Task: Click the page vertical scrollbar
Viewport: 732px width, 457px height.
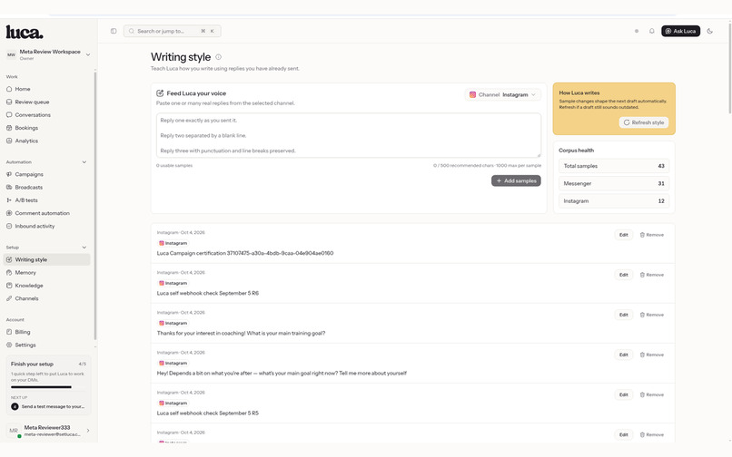Action: tap(729, 68)
